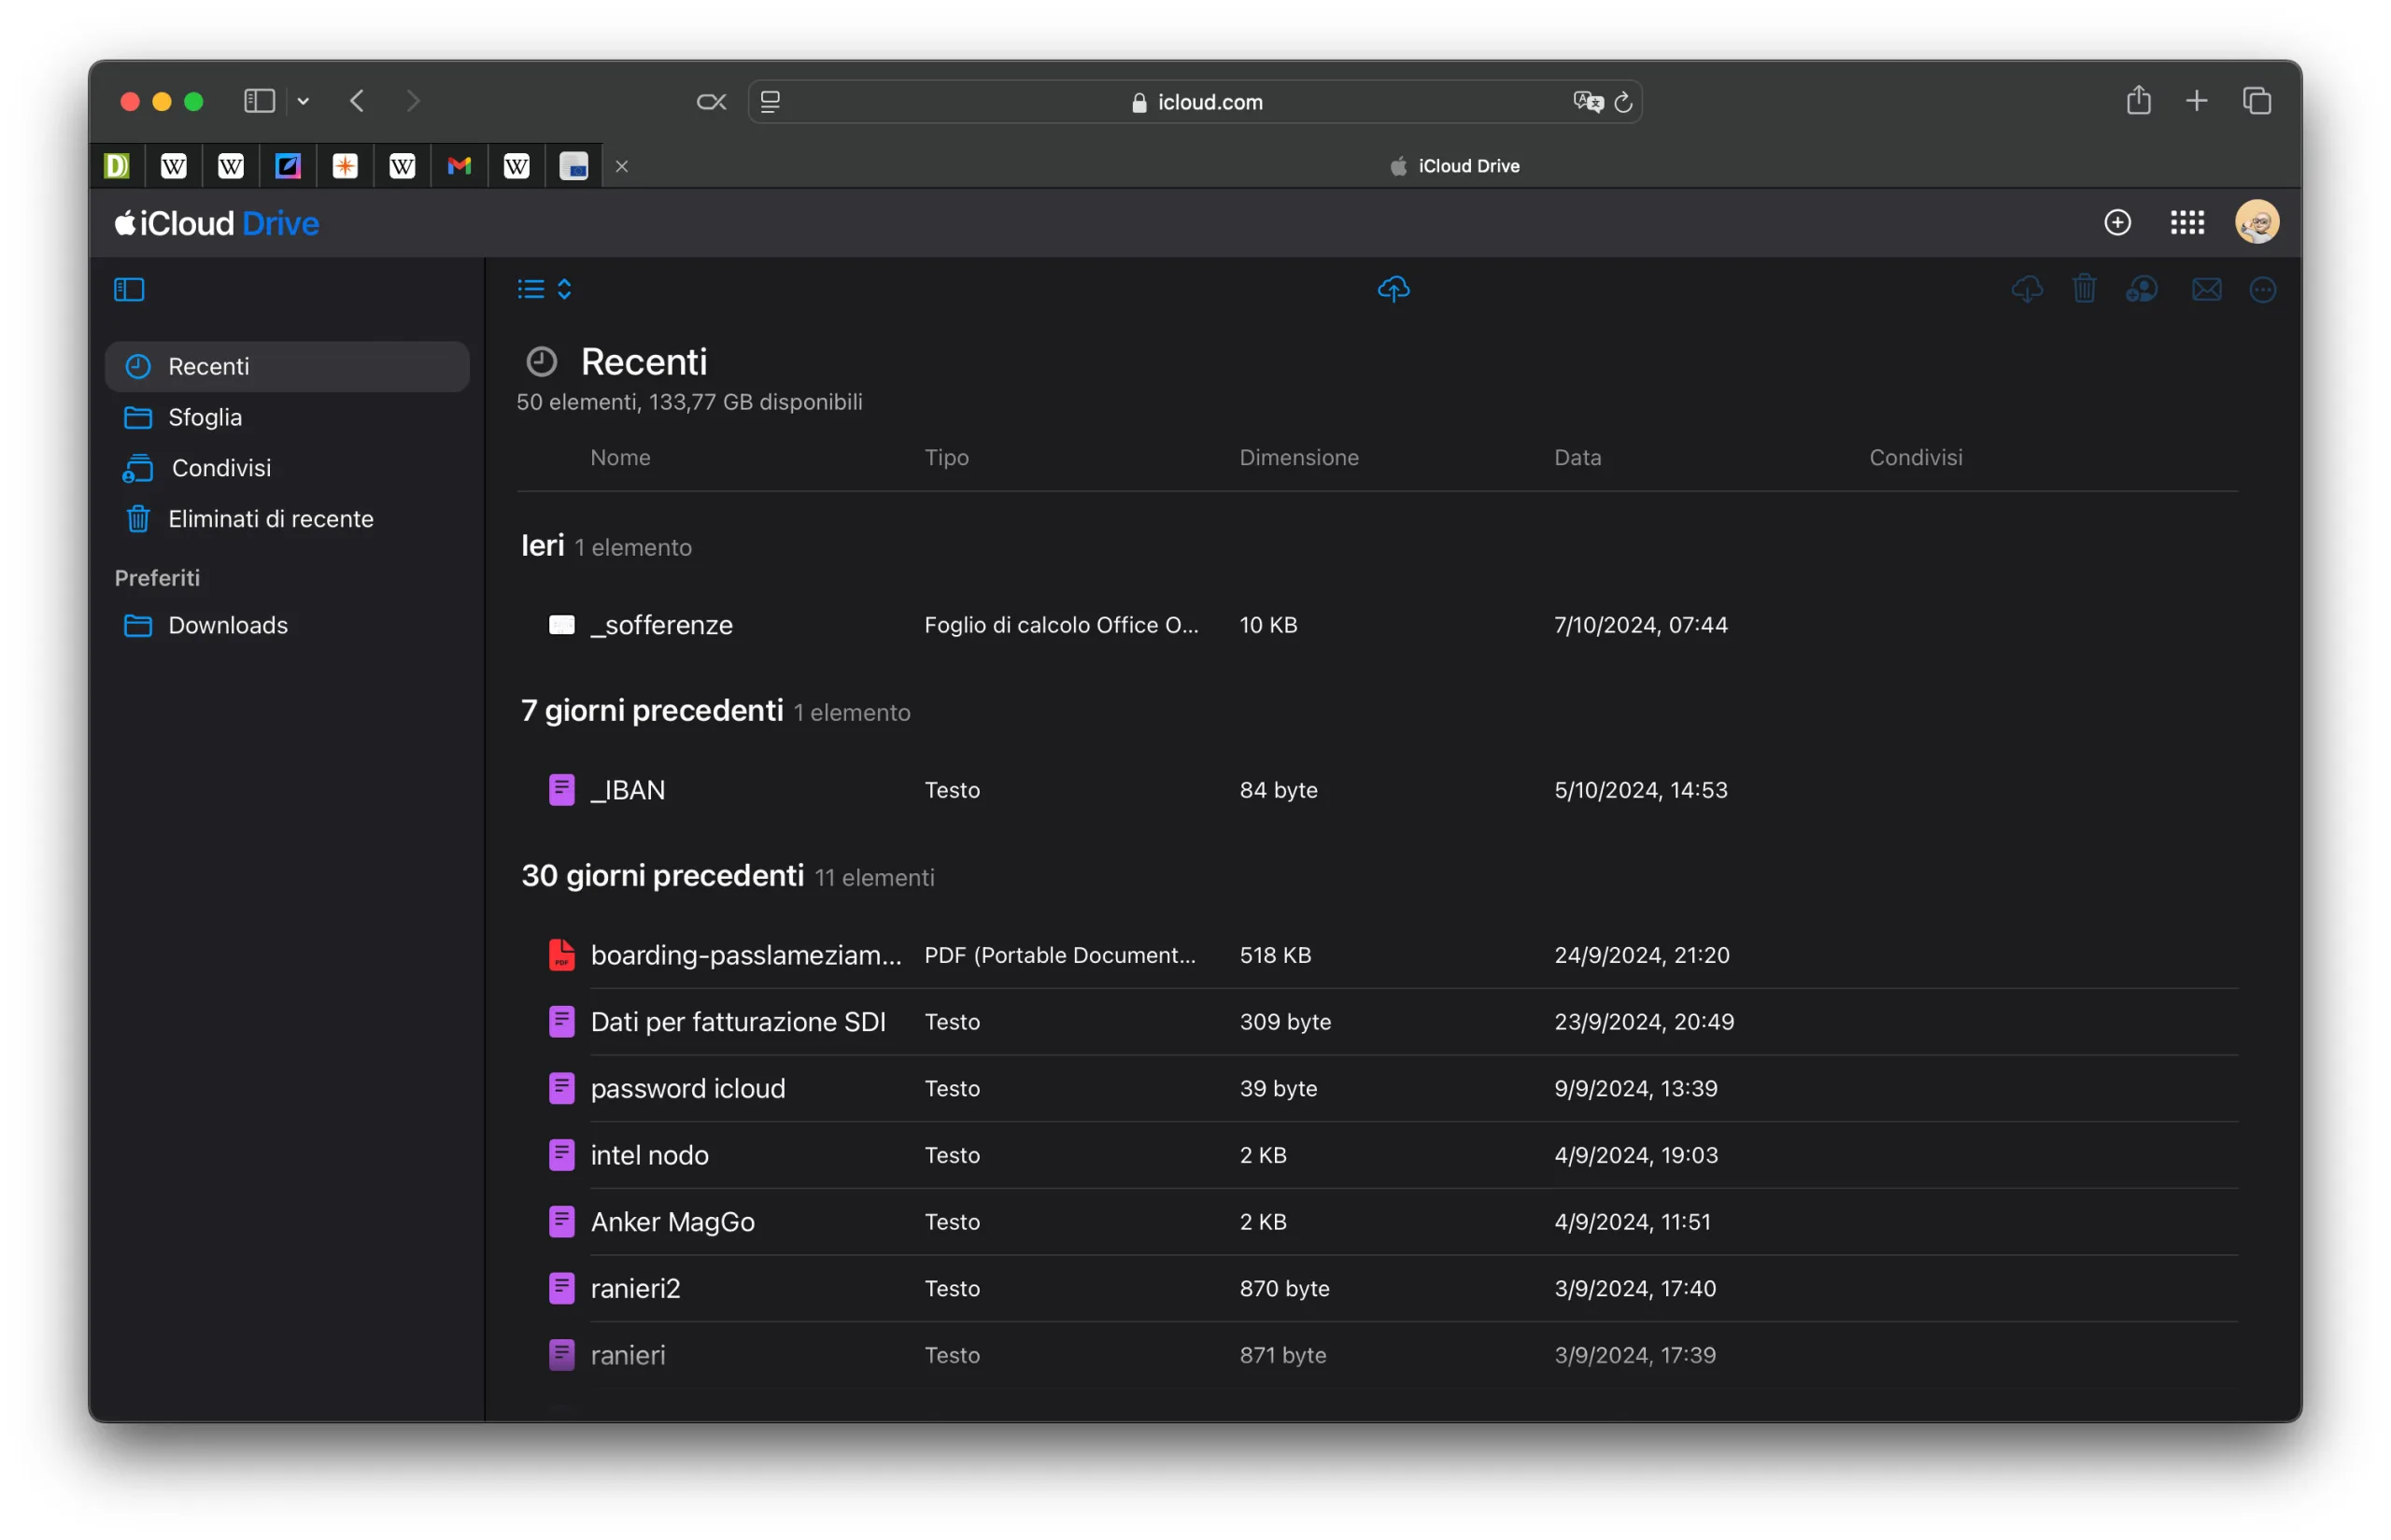
Task: Click the red PDF file icon
Action: click(562, 955)
